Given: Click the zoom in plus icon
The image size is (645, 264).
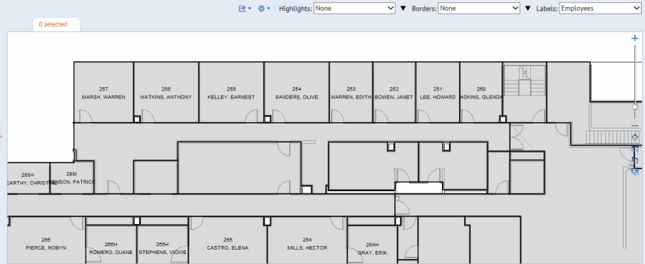Looking at the screenshot, I should point(635,39).
